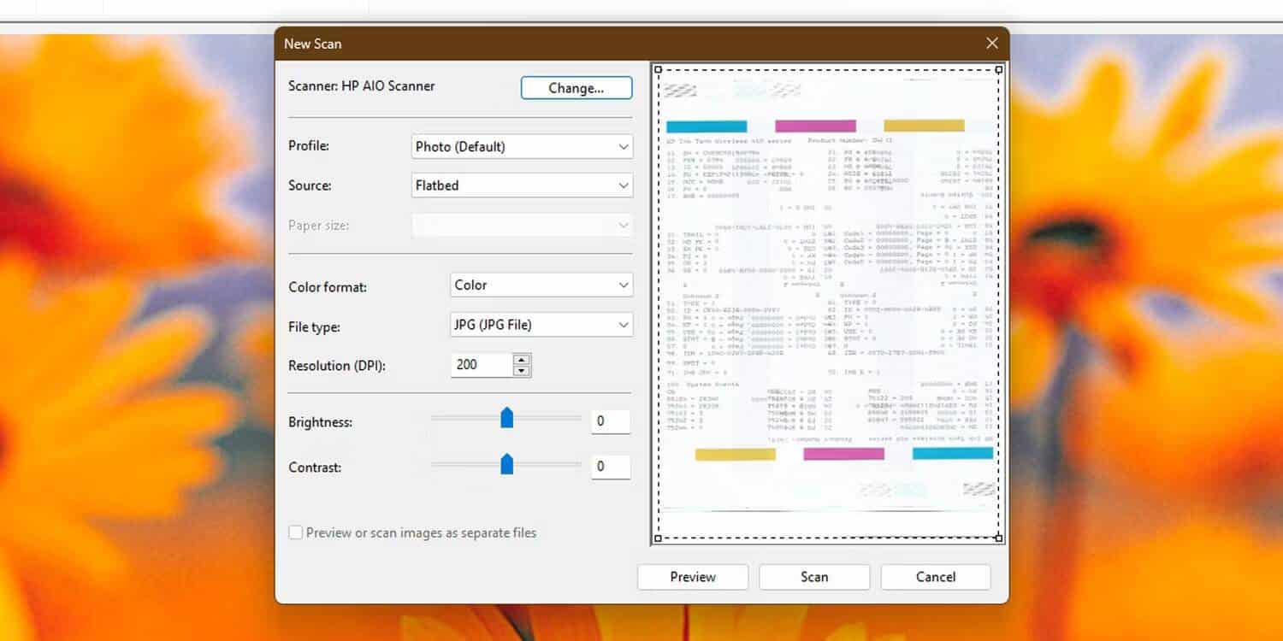Expand the Source dropdown showing Flatbed
Screen dimensions: 1283x641
(522, 185)
